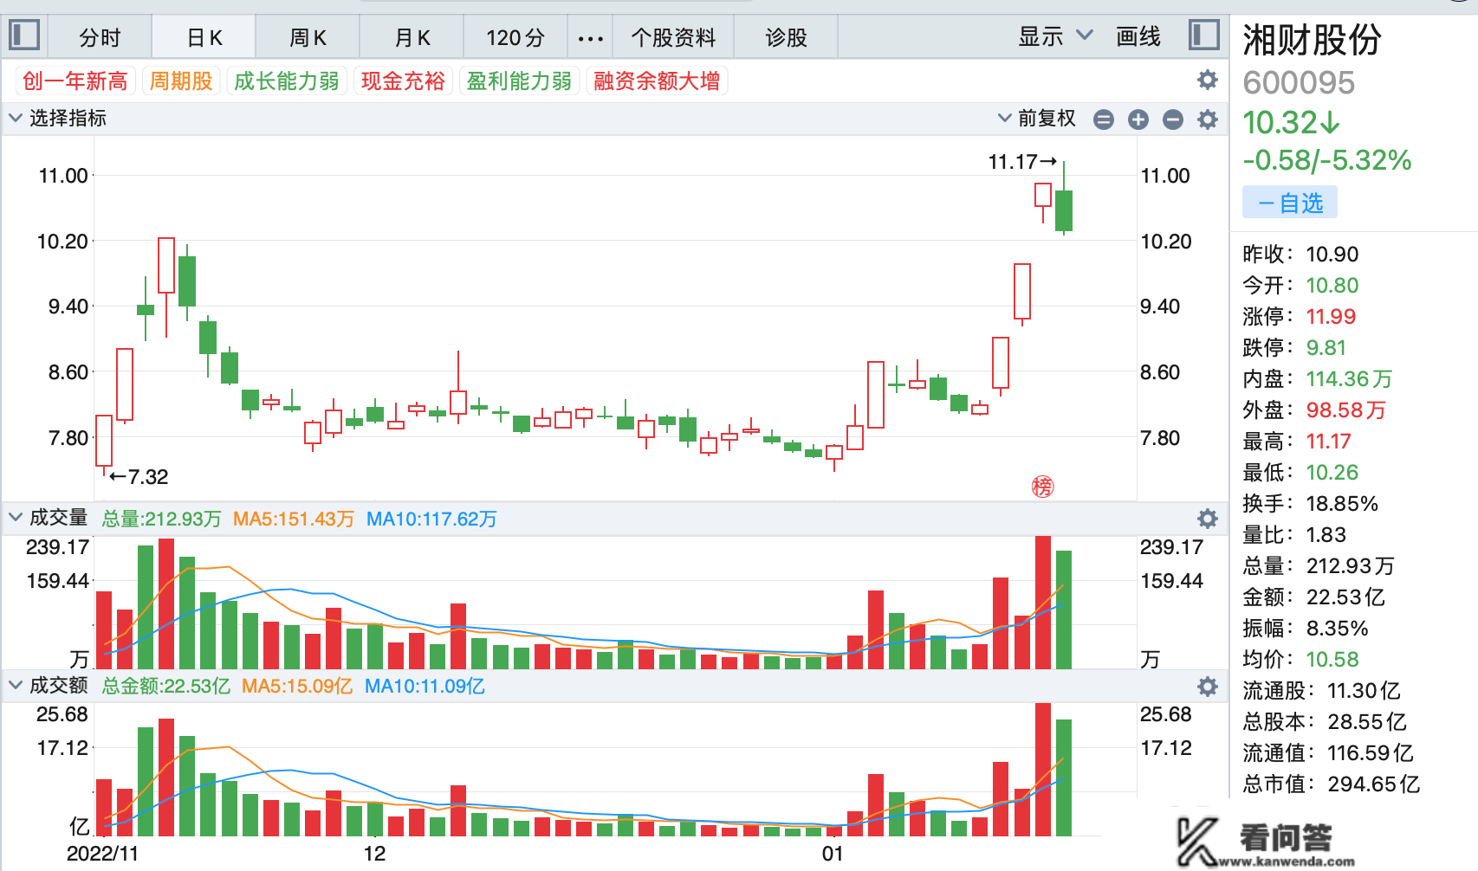Click 画线 drawing tool button

pos(1138,36)
